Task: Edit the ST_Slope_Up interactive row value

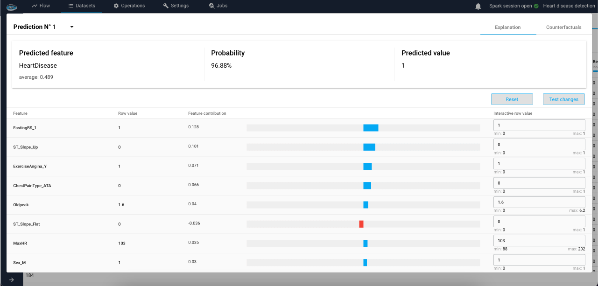Action: pyautogui.click(x=539, y=145)
